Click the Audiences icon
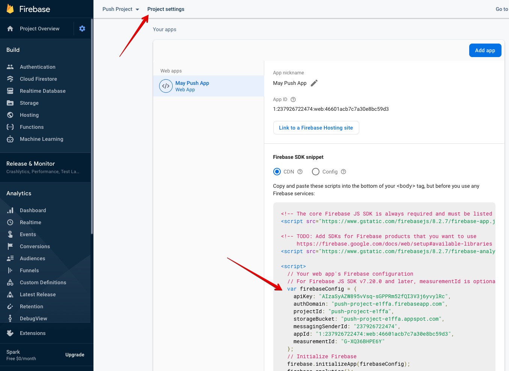Image resolution: width=509 pixels, height=371 pixels. 10,258
